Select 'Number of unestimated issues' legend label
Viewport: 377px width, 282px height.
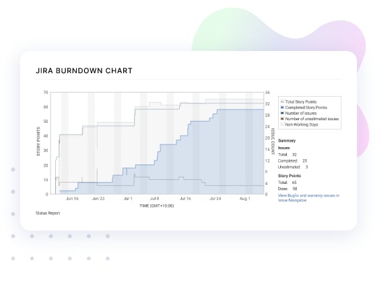pos(312,119)
